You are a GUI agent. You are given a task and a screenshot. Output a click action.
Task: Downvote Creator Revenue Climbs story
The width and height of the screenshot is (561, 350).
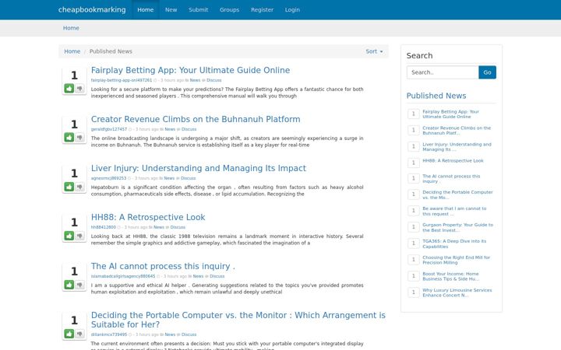[79, 137]
